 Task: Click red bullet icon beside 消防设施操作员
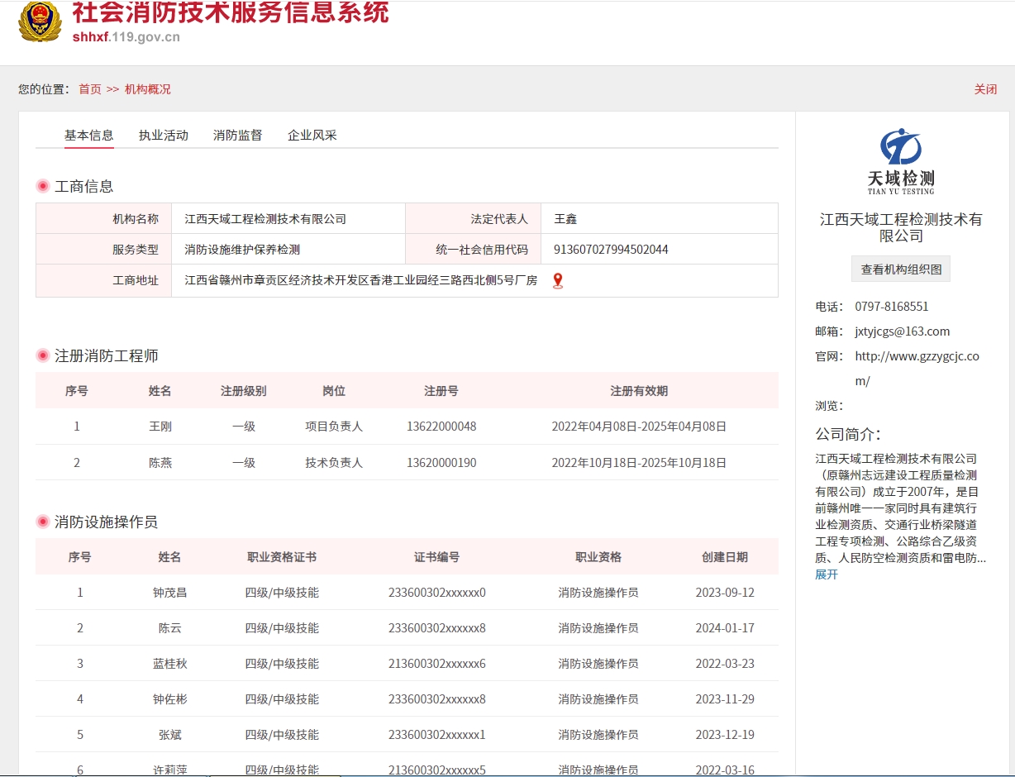[43, 522]
